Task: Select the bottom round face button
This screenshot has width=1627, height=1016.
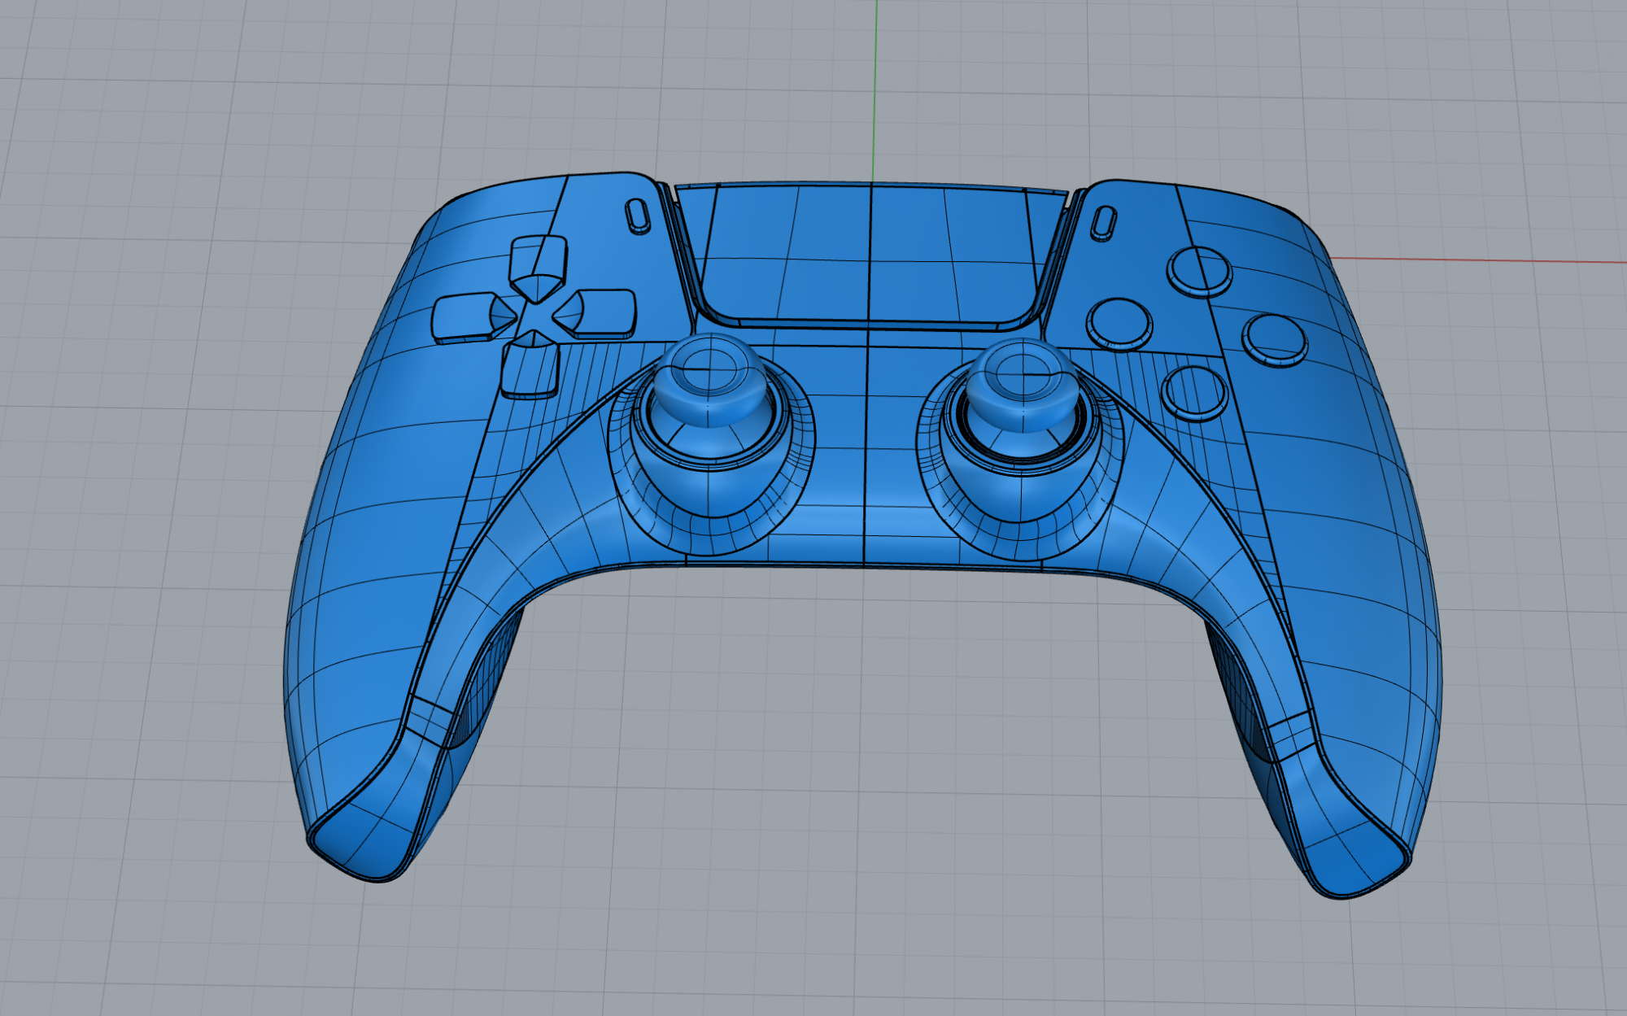Action: point(1195,393)
